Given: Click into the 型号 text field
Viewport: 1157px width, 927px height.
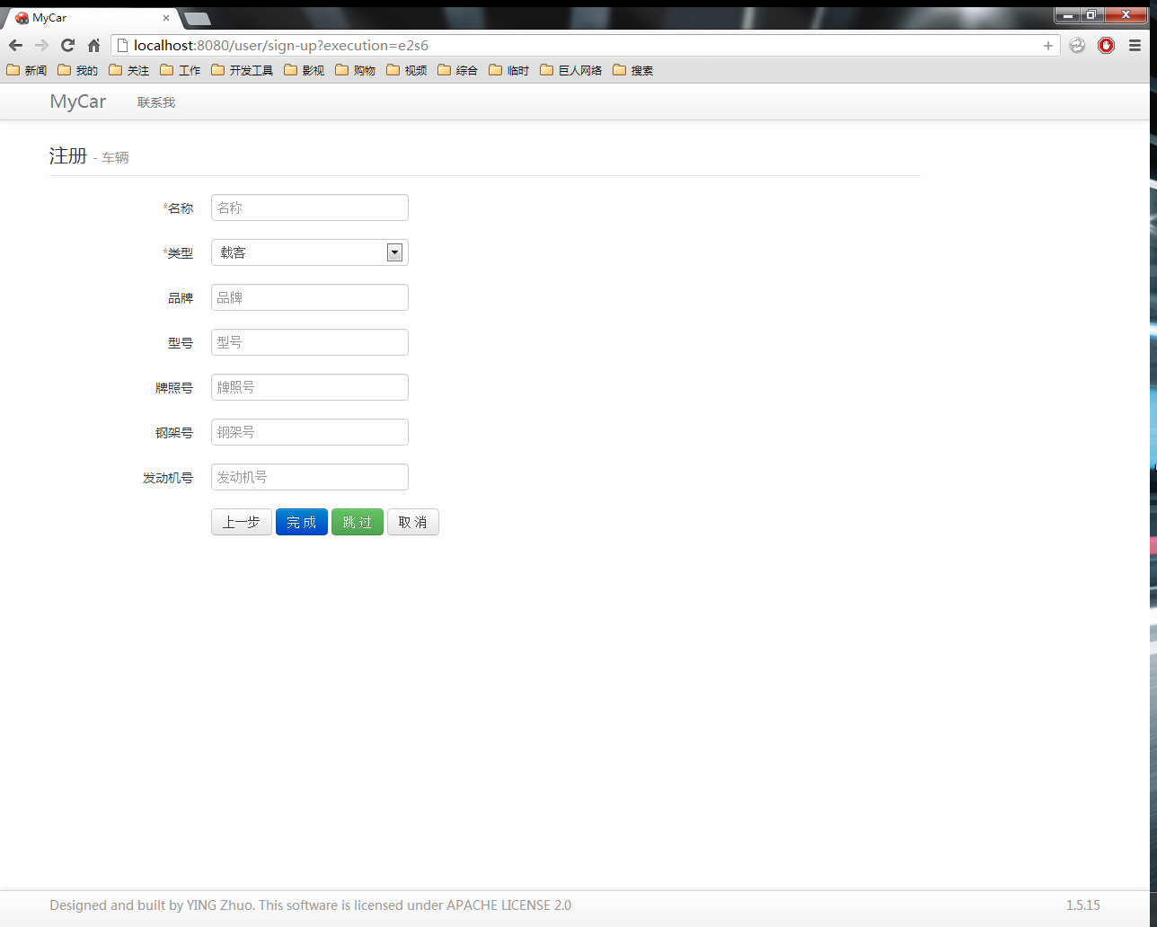Looking at the screenshot, I should [310, 342].
